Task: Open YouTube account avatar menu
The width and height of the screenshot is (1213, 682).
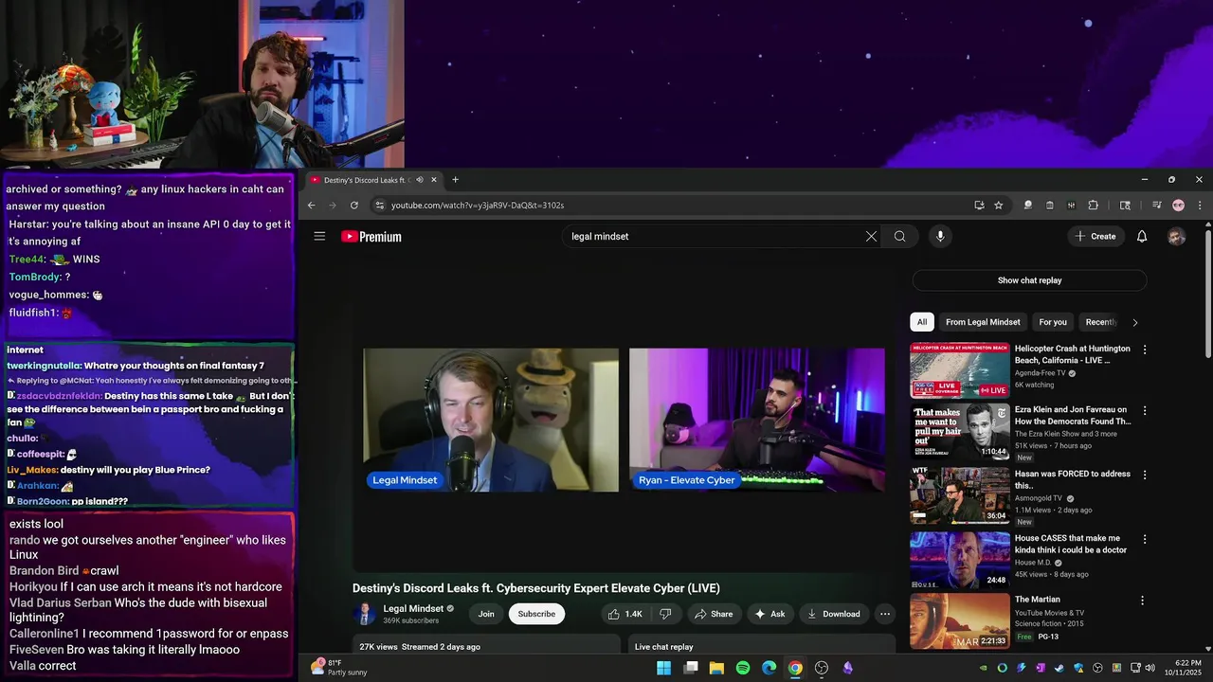Action: tap(1176, 237)
